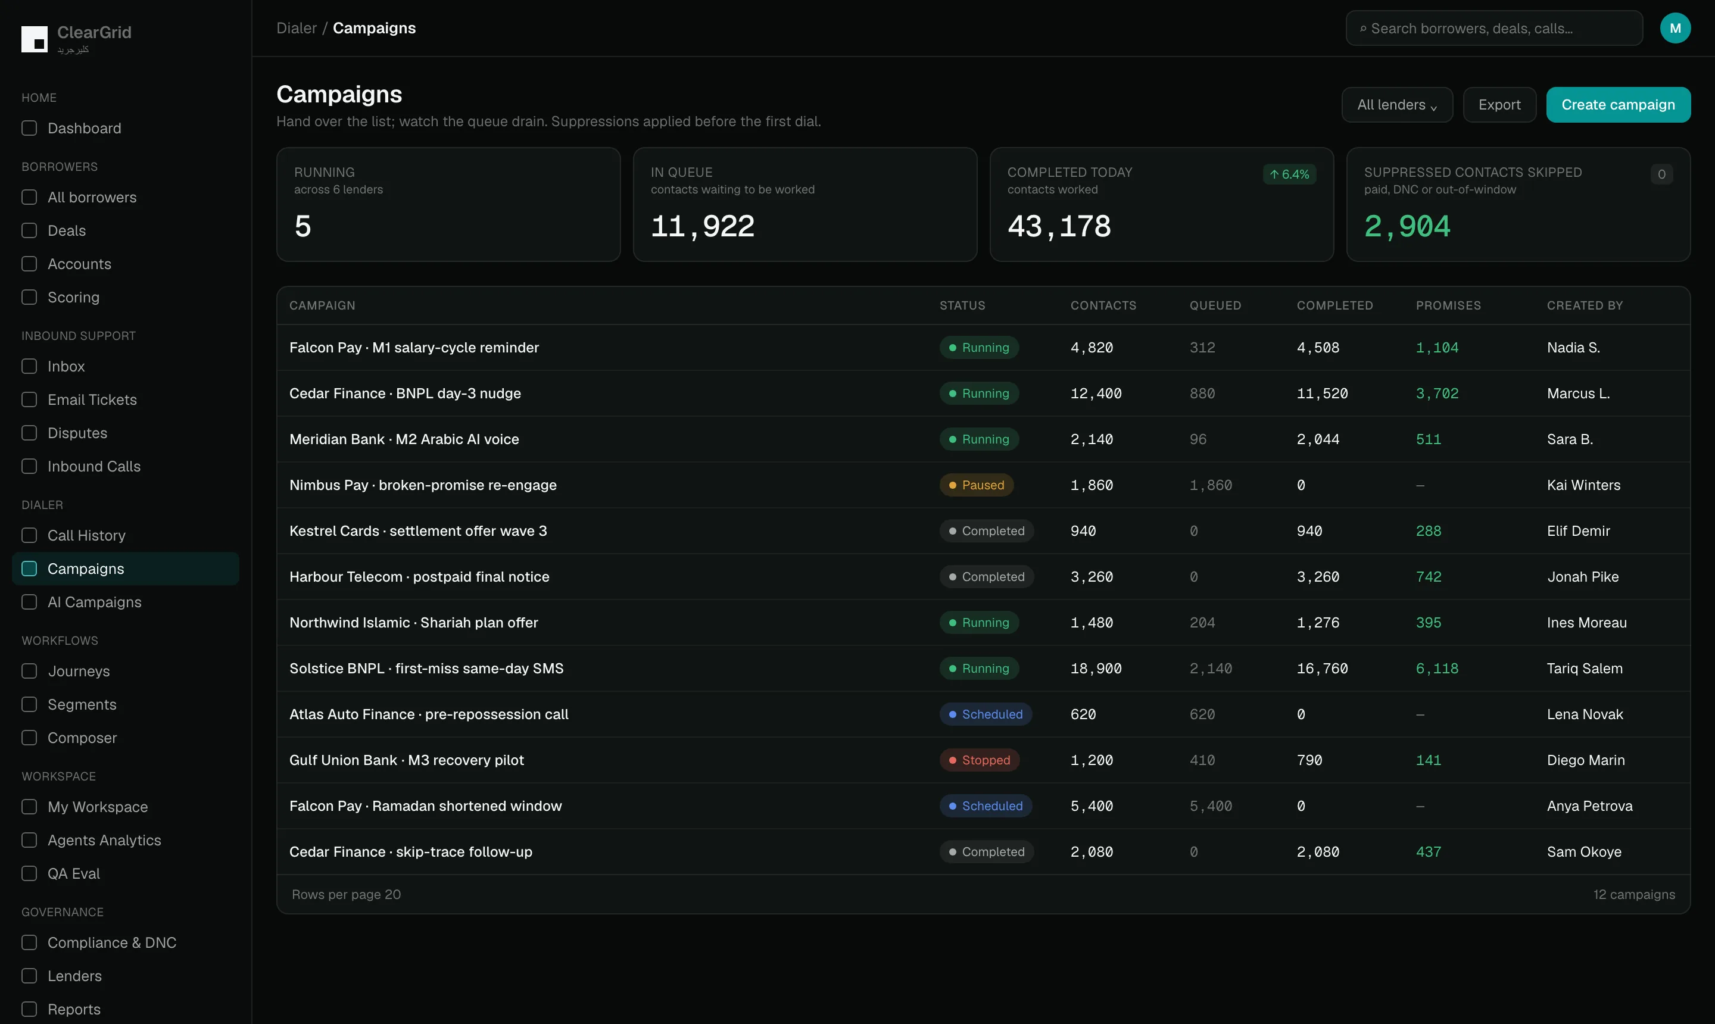The image size is (1715, 1024).
Task: Open the AI Campaigns menu label
Action: tap(95, 602)
